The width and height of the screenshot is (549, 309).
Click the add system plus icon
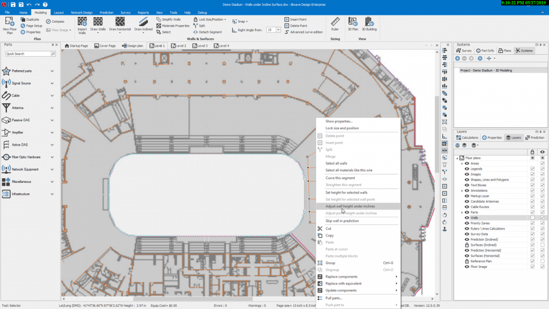click(x=458, y=58)
